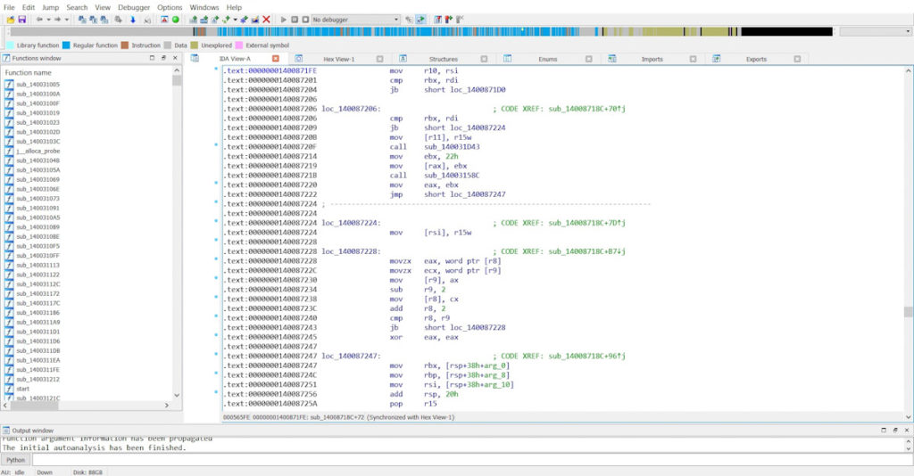Switch to the Structures tab
This screenshot has width=914, height=476.
443,59
